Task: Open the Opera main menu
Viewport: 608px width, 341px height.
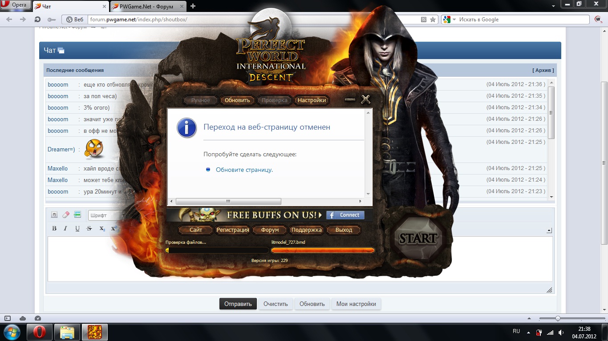Action: (15, 5)
